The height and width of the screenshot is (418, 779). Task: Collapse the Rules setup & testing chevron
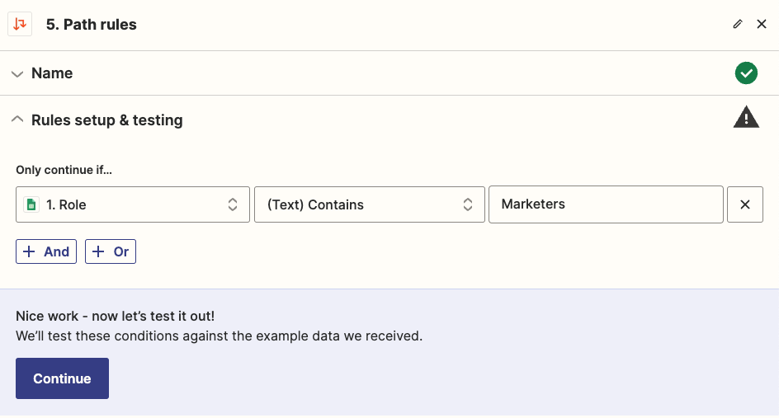coord(17,120)
